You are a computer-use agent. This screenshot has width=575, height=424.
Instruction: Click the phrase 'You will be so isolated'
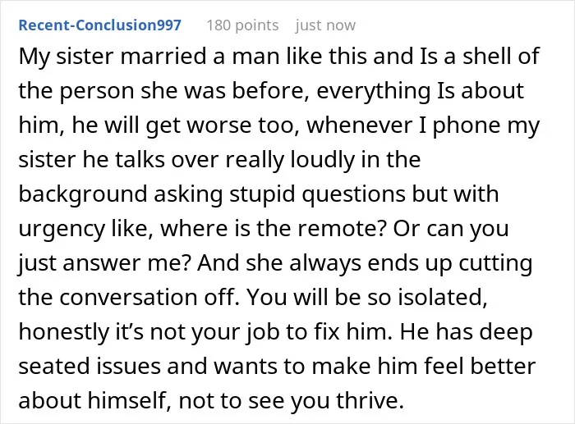coord(366,297)
